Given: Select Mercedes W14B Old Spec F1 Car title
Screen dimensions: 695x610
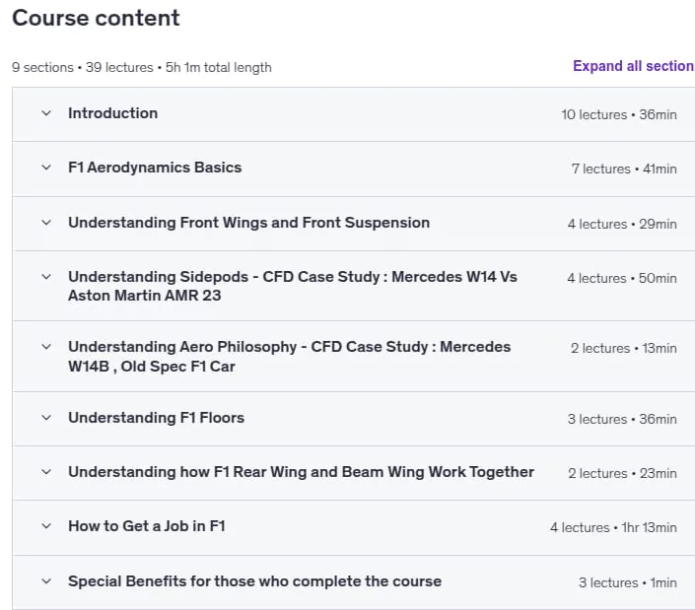Looking at the screenshot, I should 290,357.
